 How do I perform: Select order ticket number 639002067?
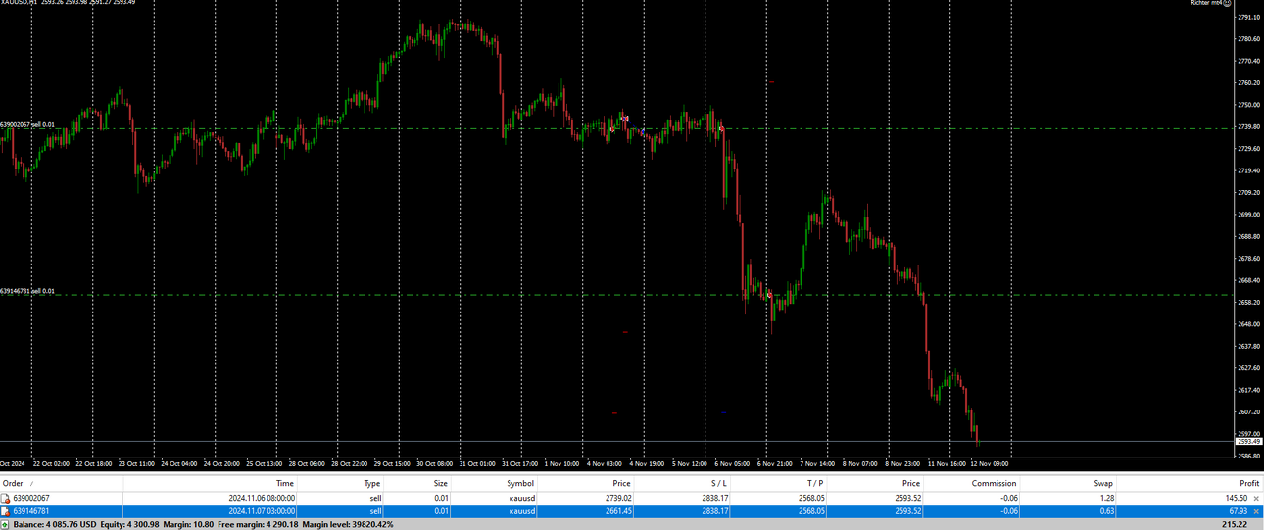(31, 499)
